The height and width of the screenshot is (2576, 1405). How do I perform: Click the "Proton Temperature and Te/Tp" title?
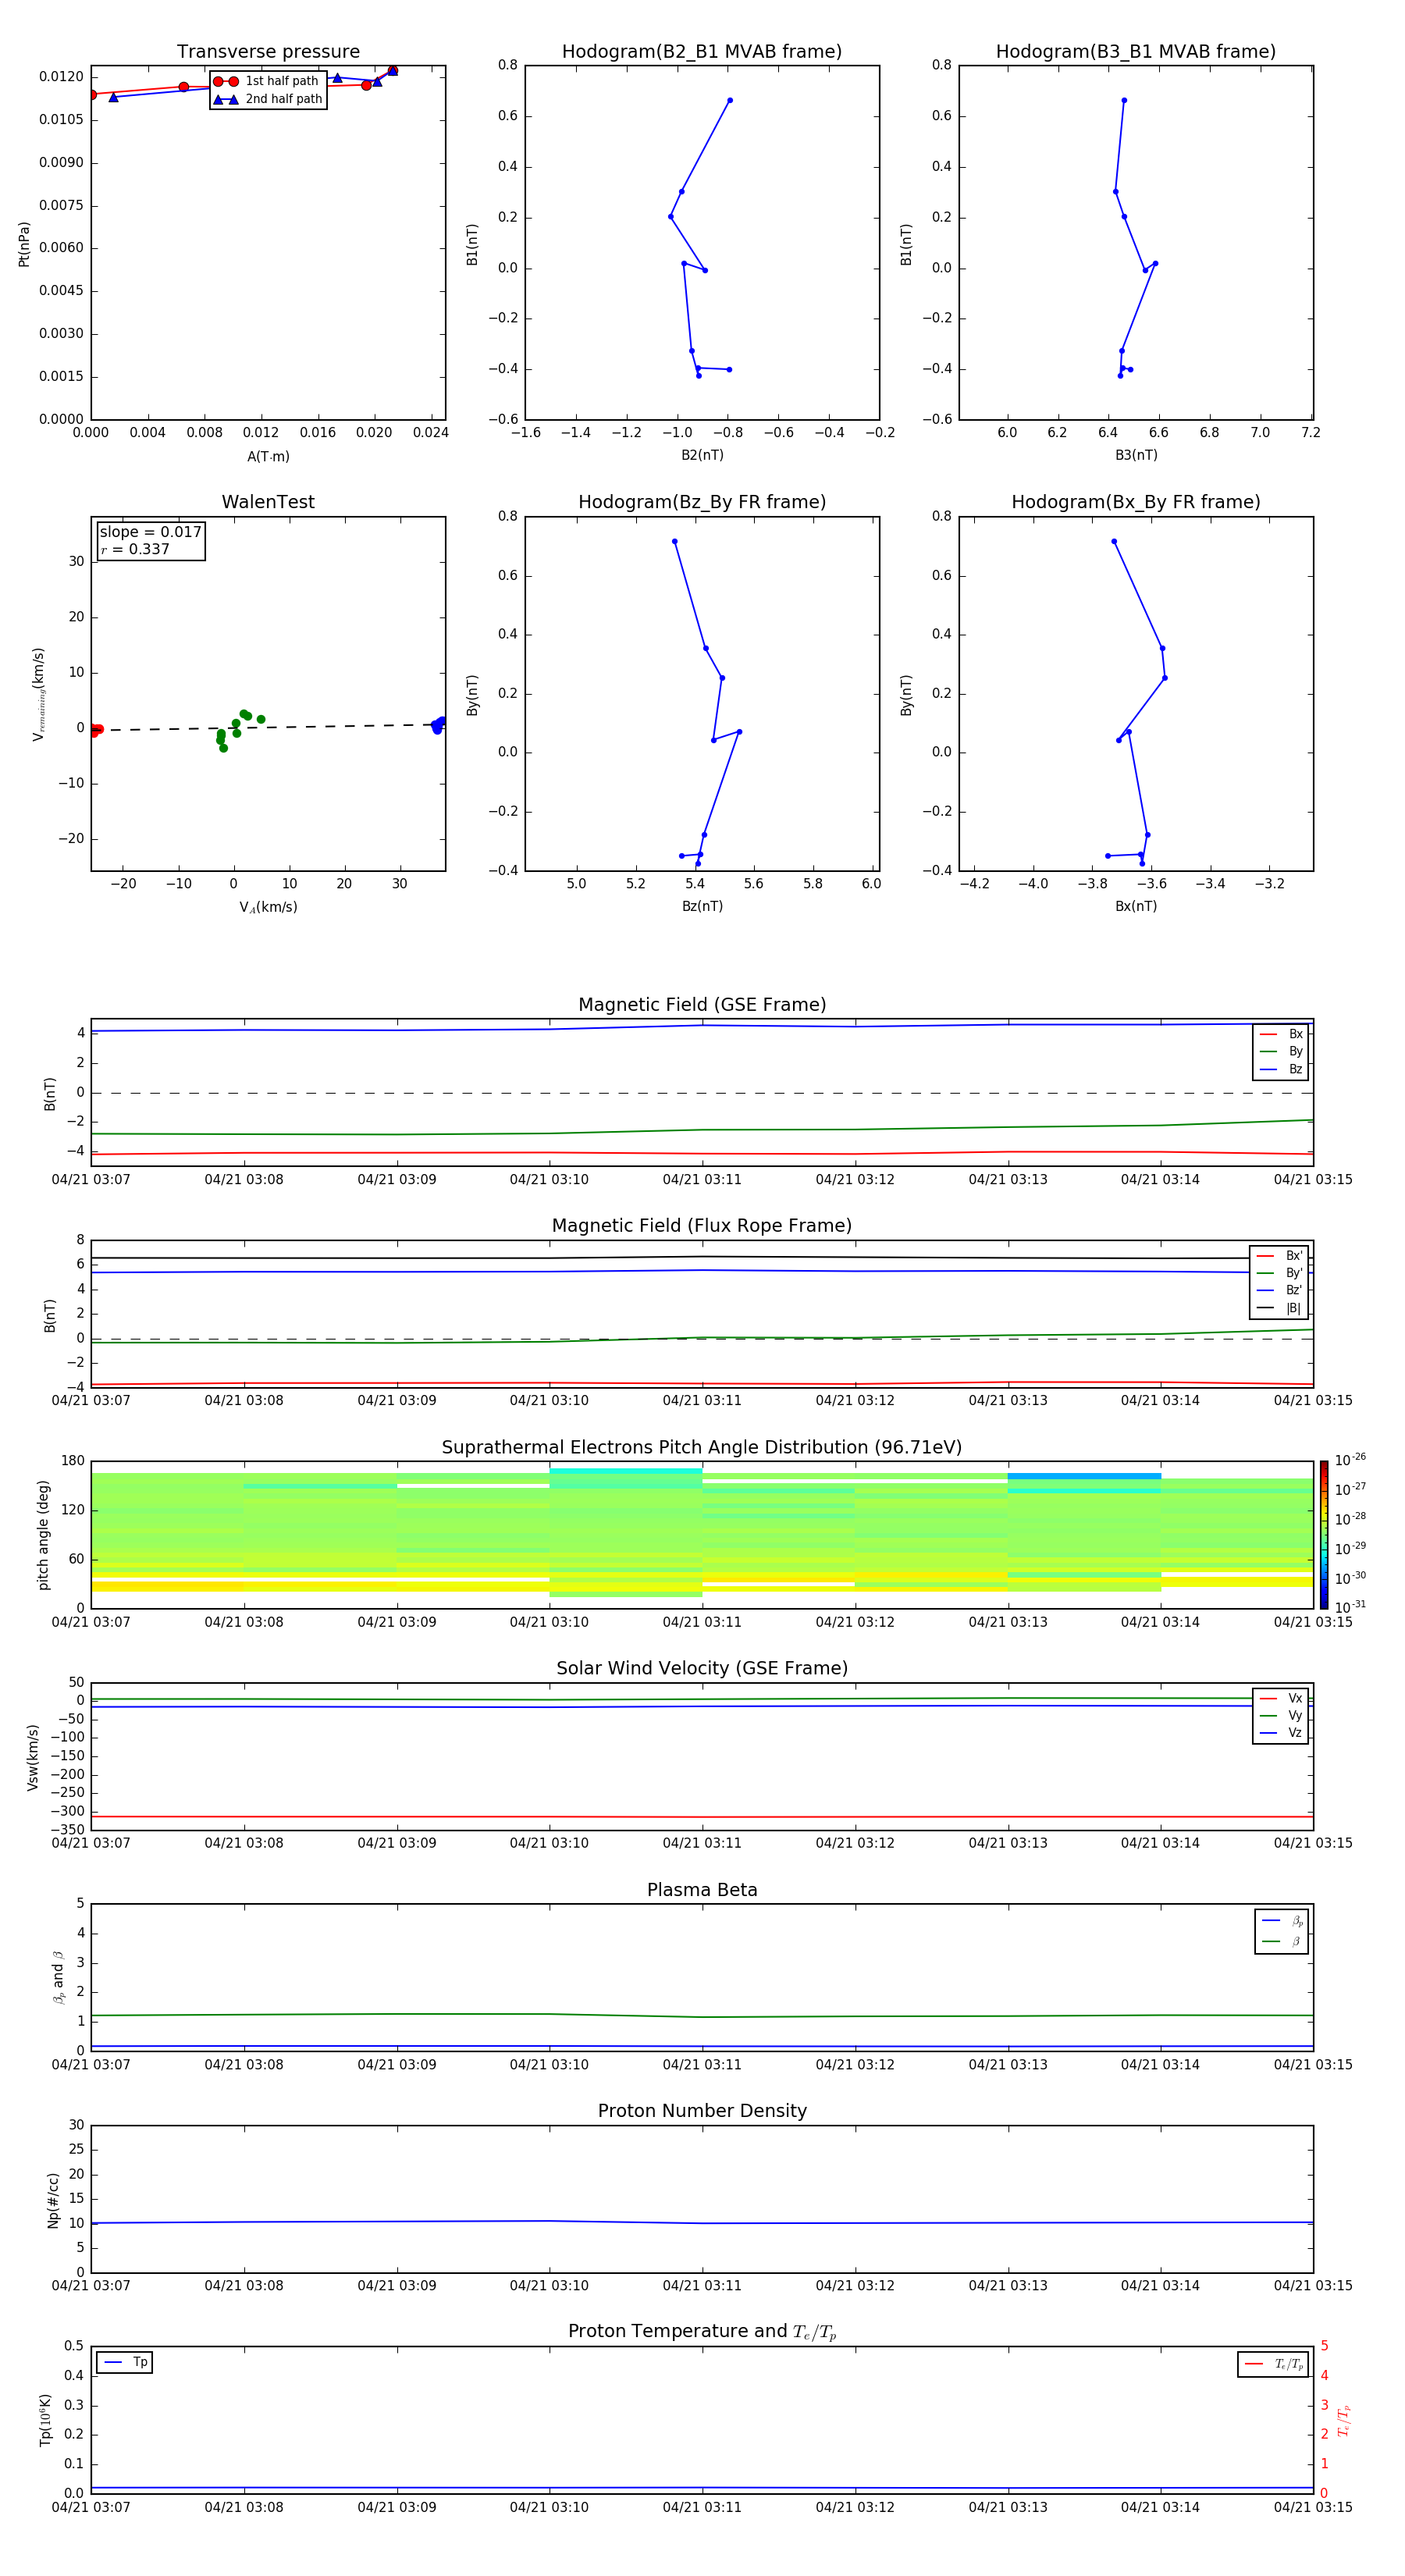click(x=702, y=2332)
